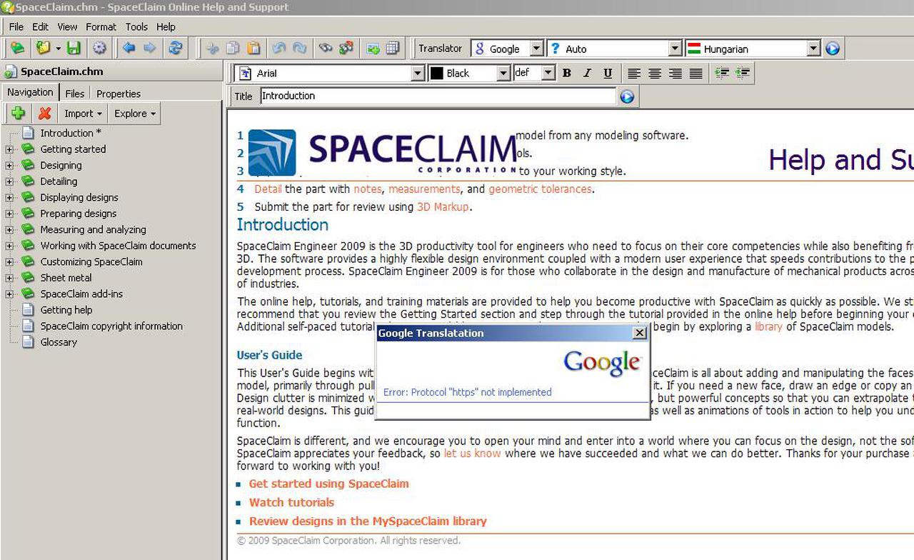
Task: Open the Help menu
Action: pyautogui.click(x=166, y=26)
